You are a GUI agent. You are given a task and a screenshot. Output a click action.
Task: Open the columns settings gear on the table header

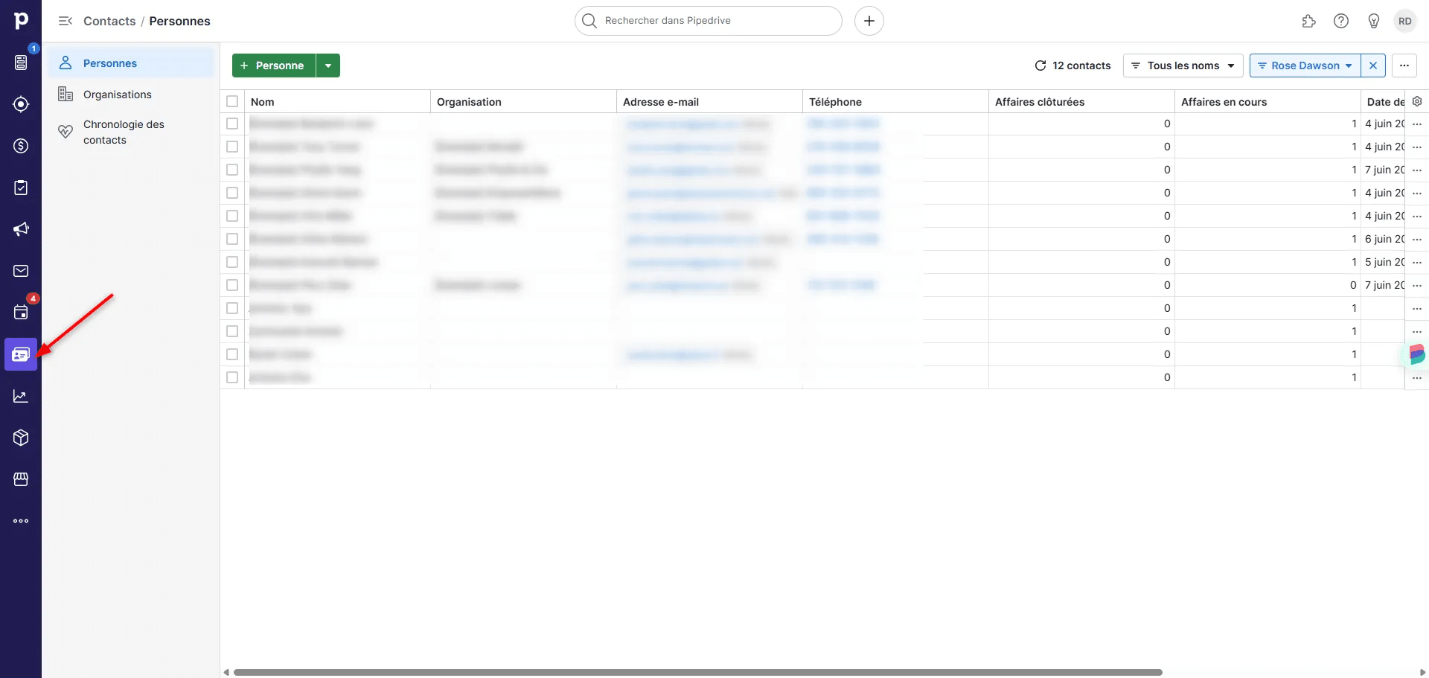pyautogui.click(x=1416, y=101)
